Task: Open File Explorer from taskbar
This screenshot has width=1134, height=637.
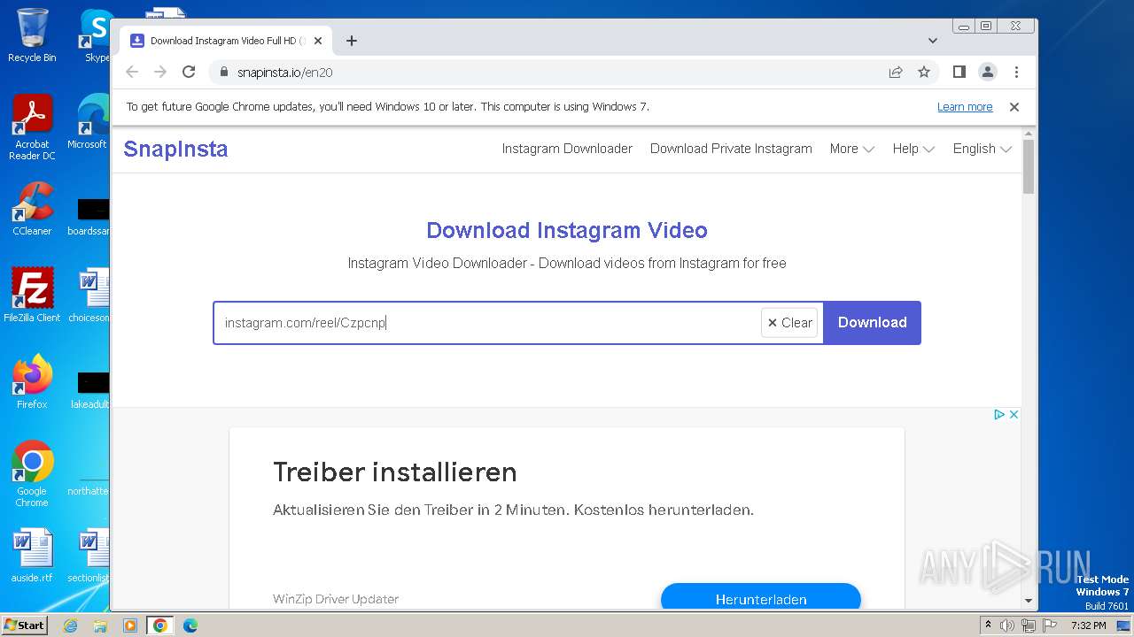Action: 100,625
